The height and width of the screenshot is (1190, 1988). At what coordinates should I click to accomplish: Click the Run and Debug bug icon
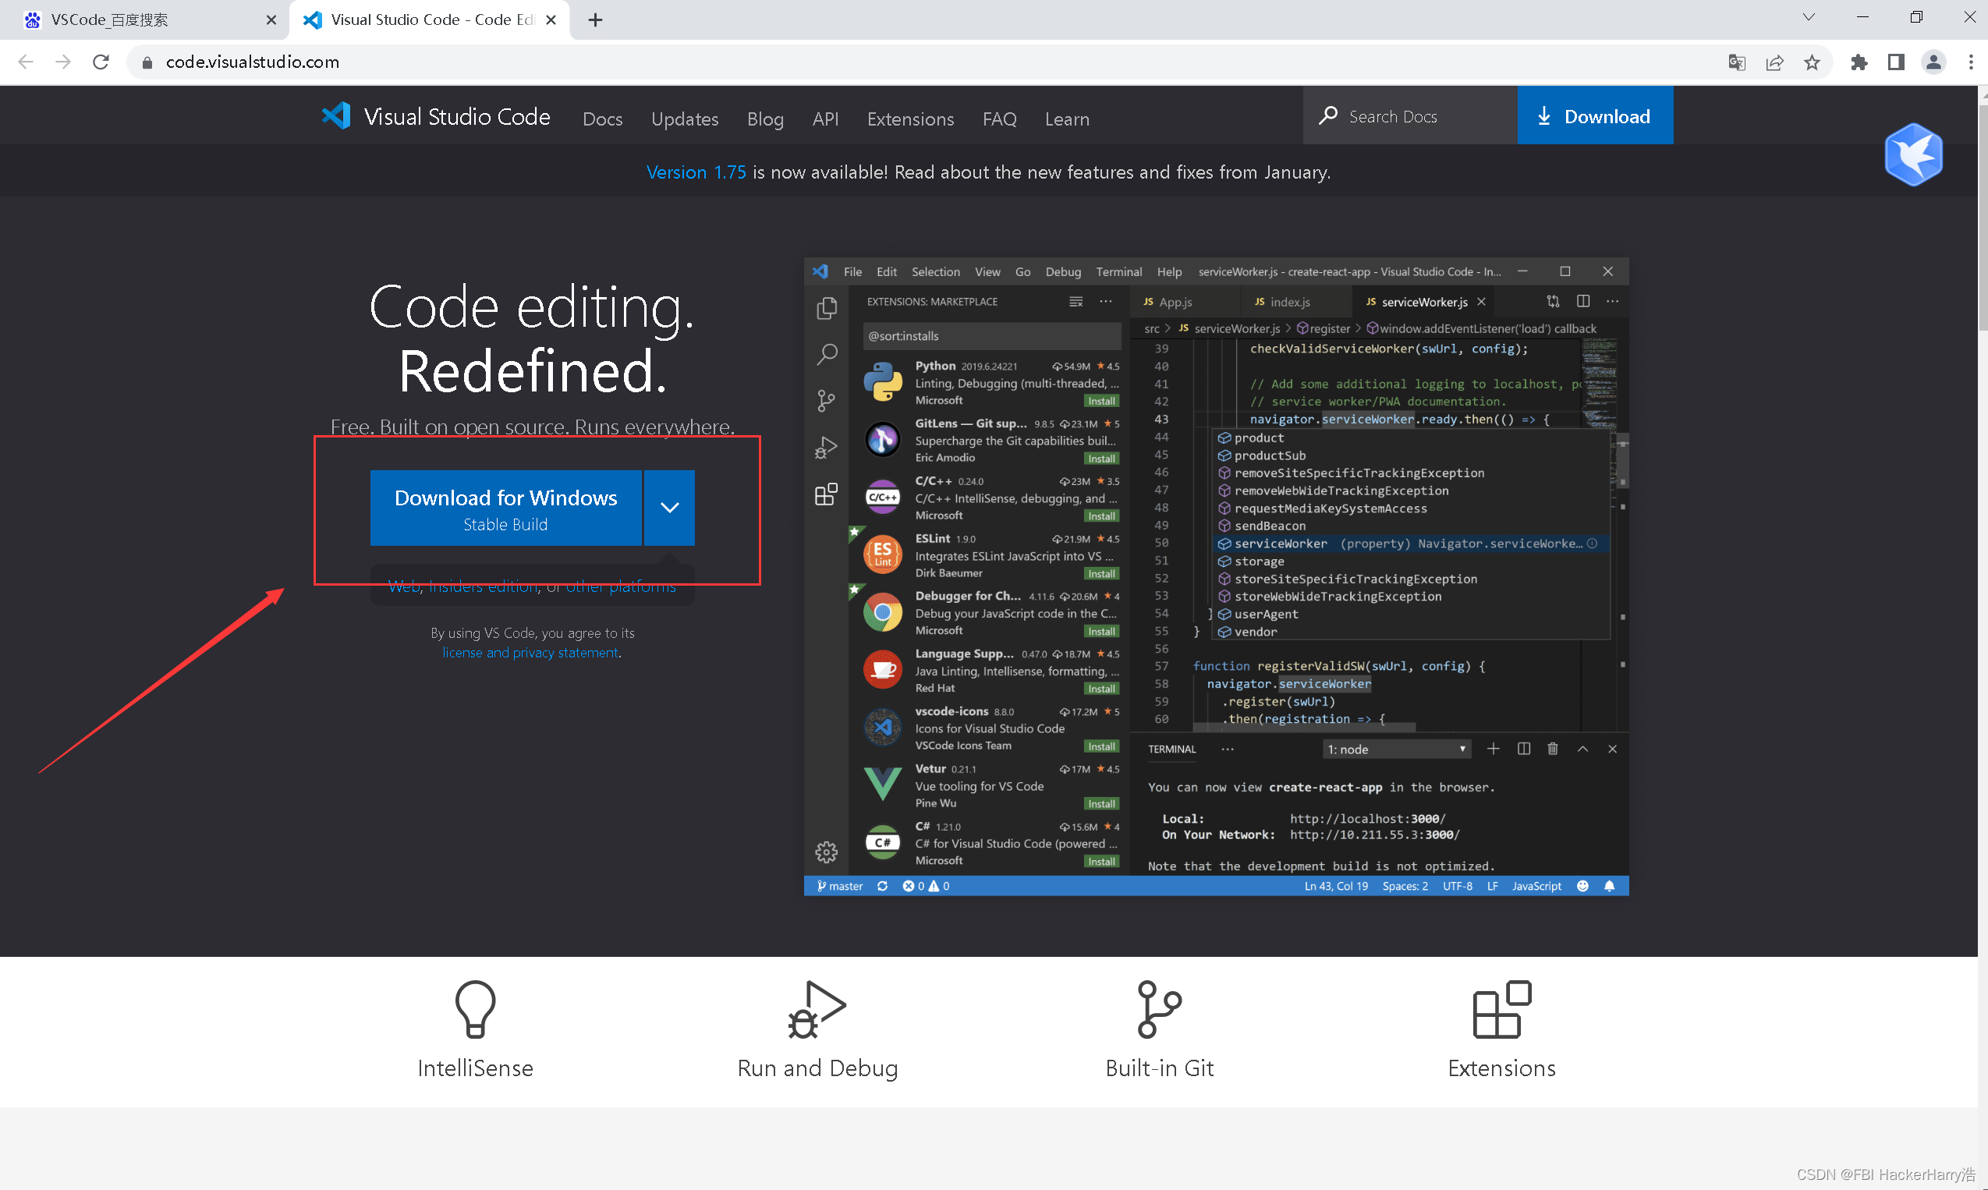[817, 1009]
